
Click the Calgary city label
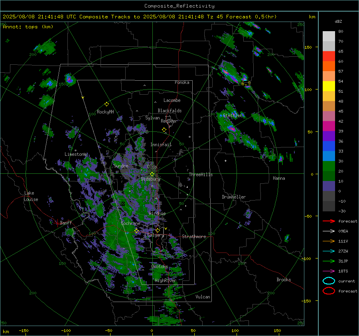pos(156,235)
